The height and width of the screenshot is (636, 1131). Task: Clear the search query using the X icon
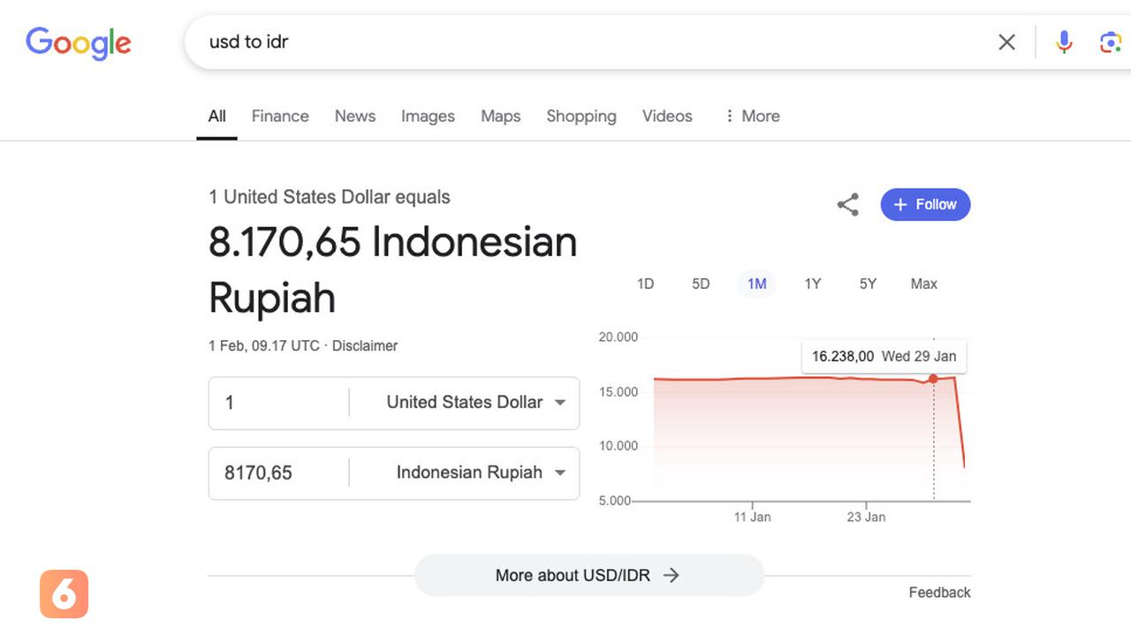1006,42
